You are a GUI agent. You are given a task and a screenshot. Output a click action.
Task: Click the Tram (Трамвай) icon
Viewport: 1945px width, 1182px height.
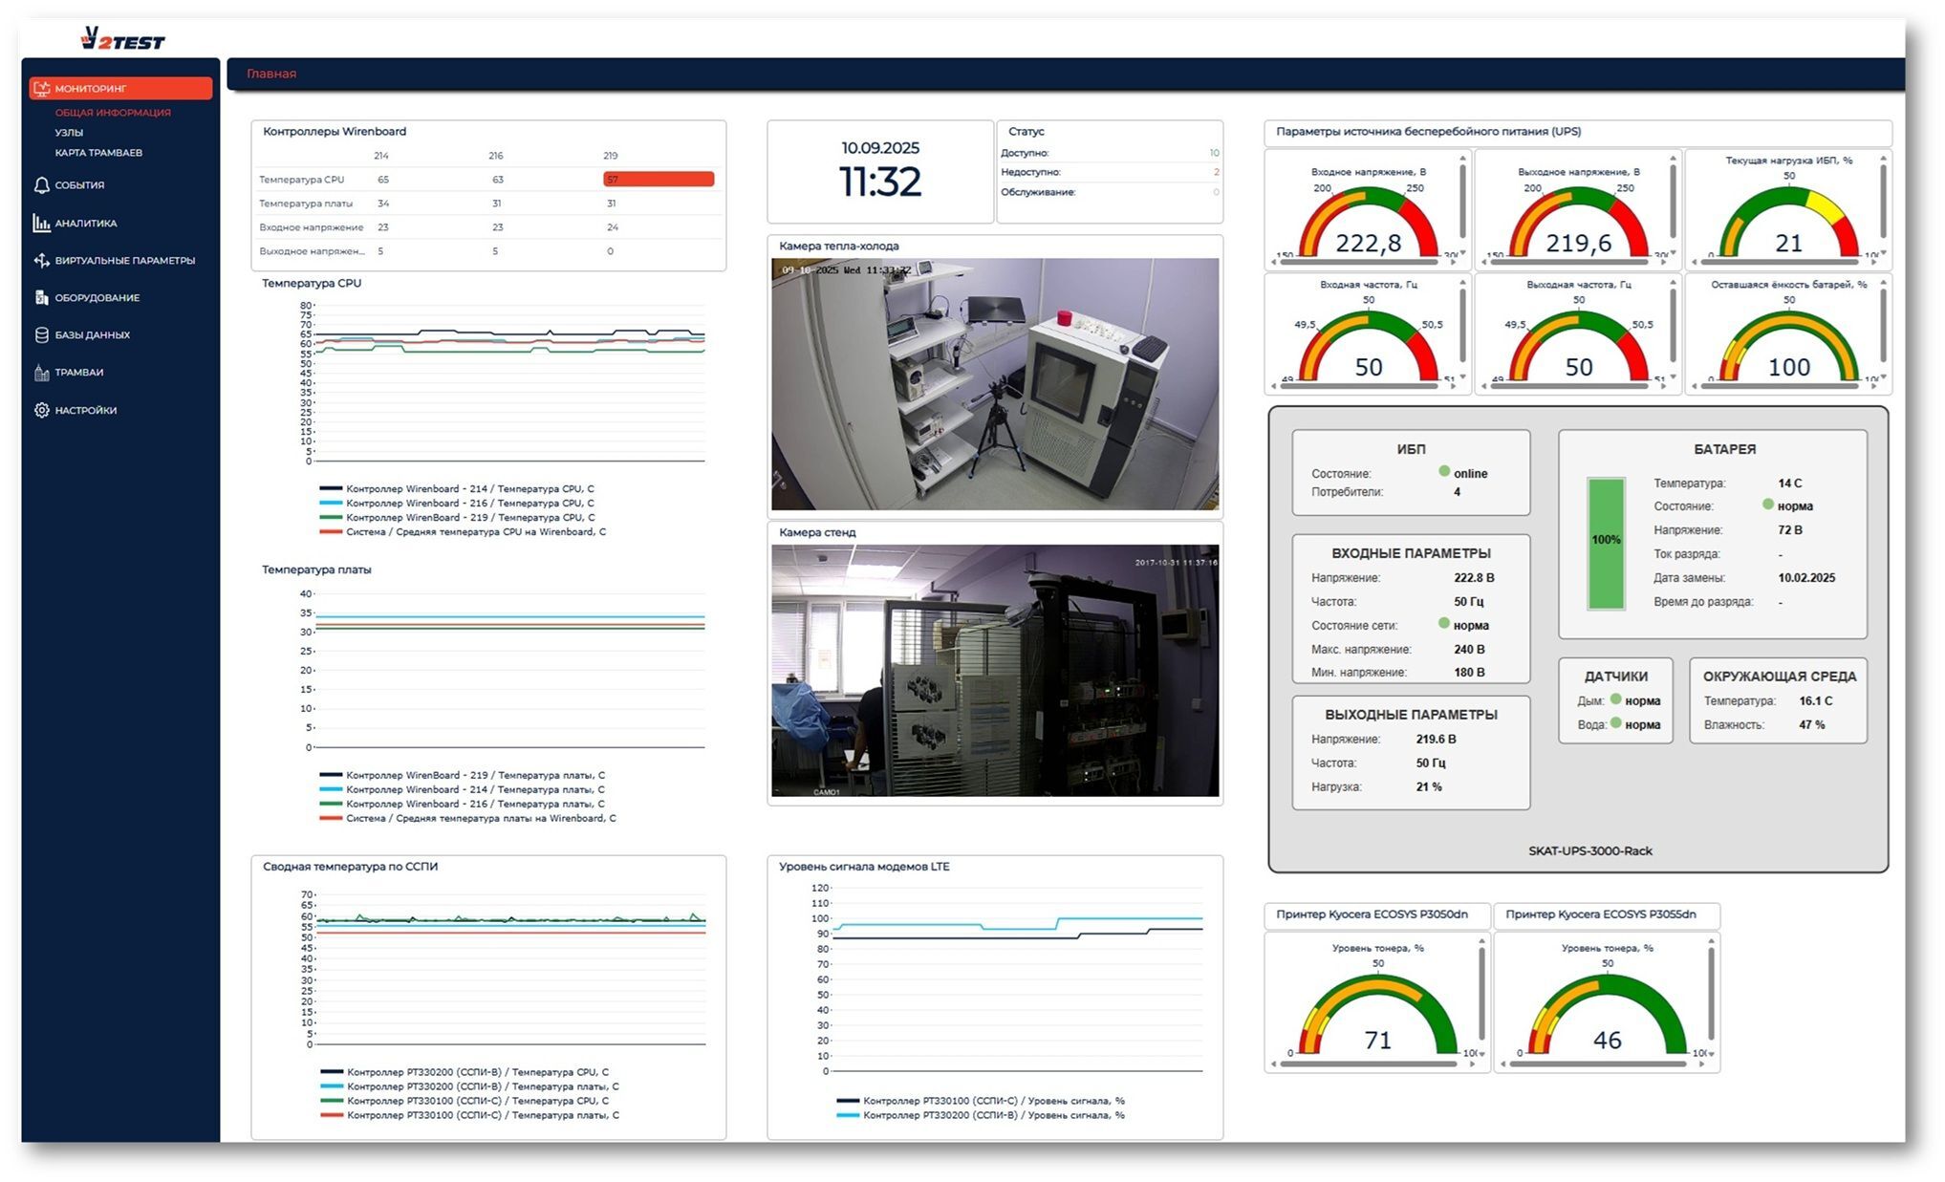coord(42,373)
